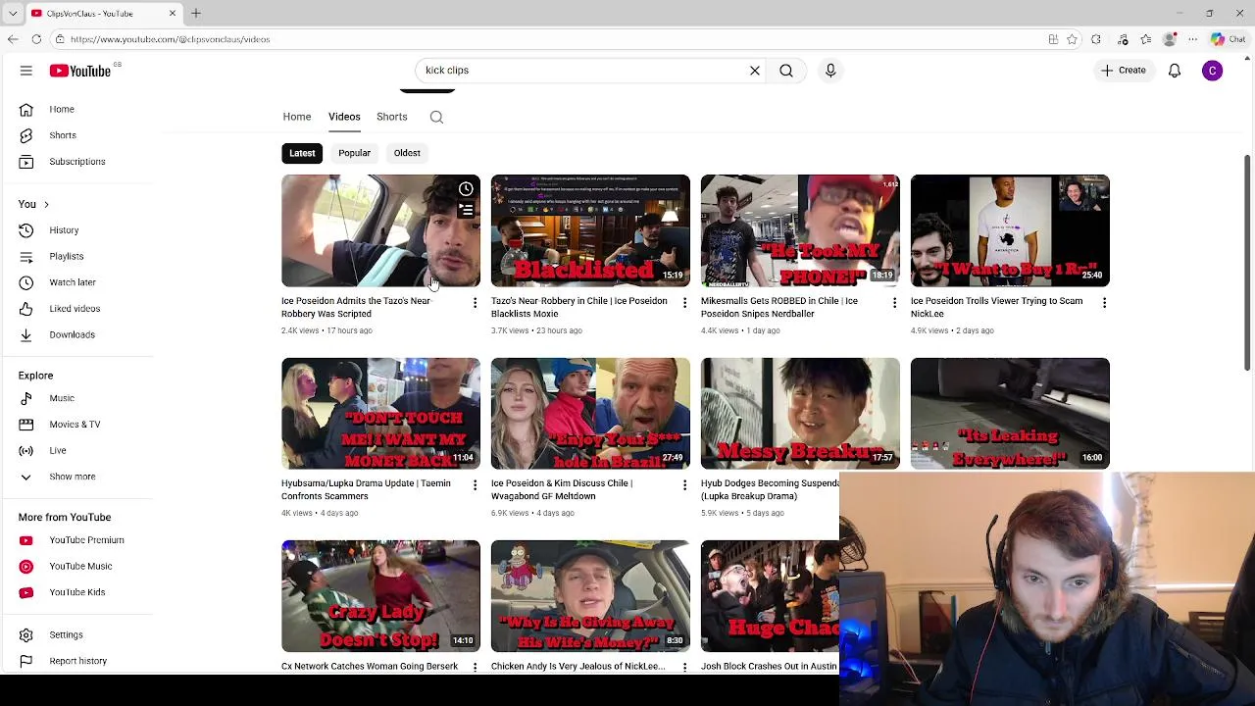Open Report history in the sidebar
The height and width of the screenshot is (706, 1255).
tap(75, 661)
